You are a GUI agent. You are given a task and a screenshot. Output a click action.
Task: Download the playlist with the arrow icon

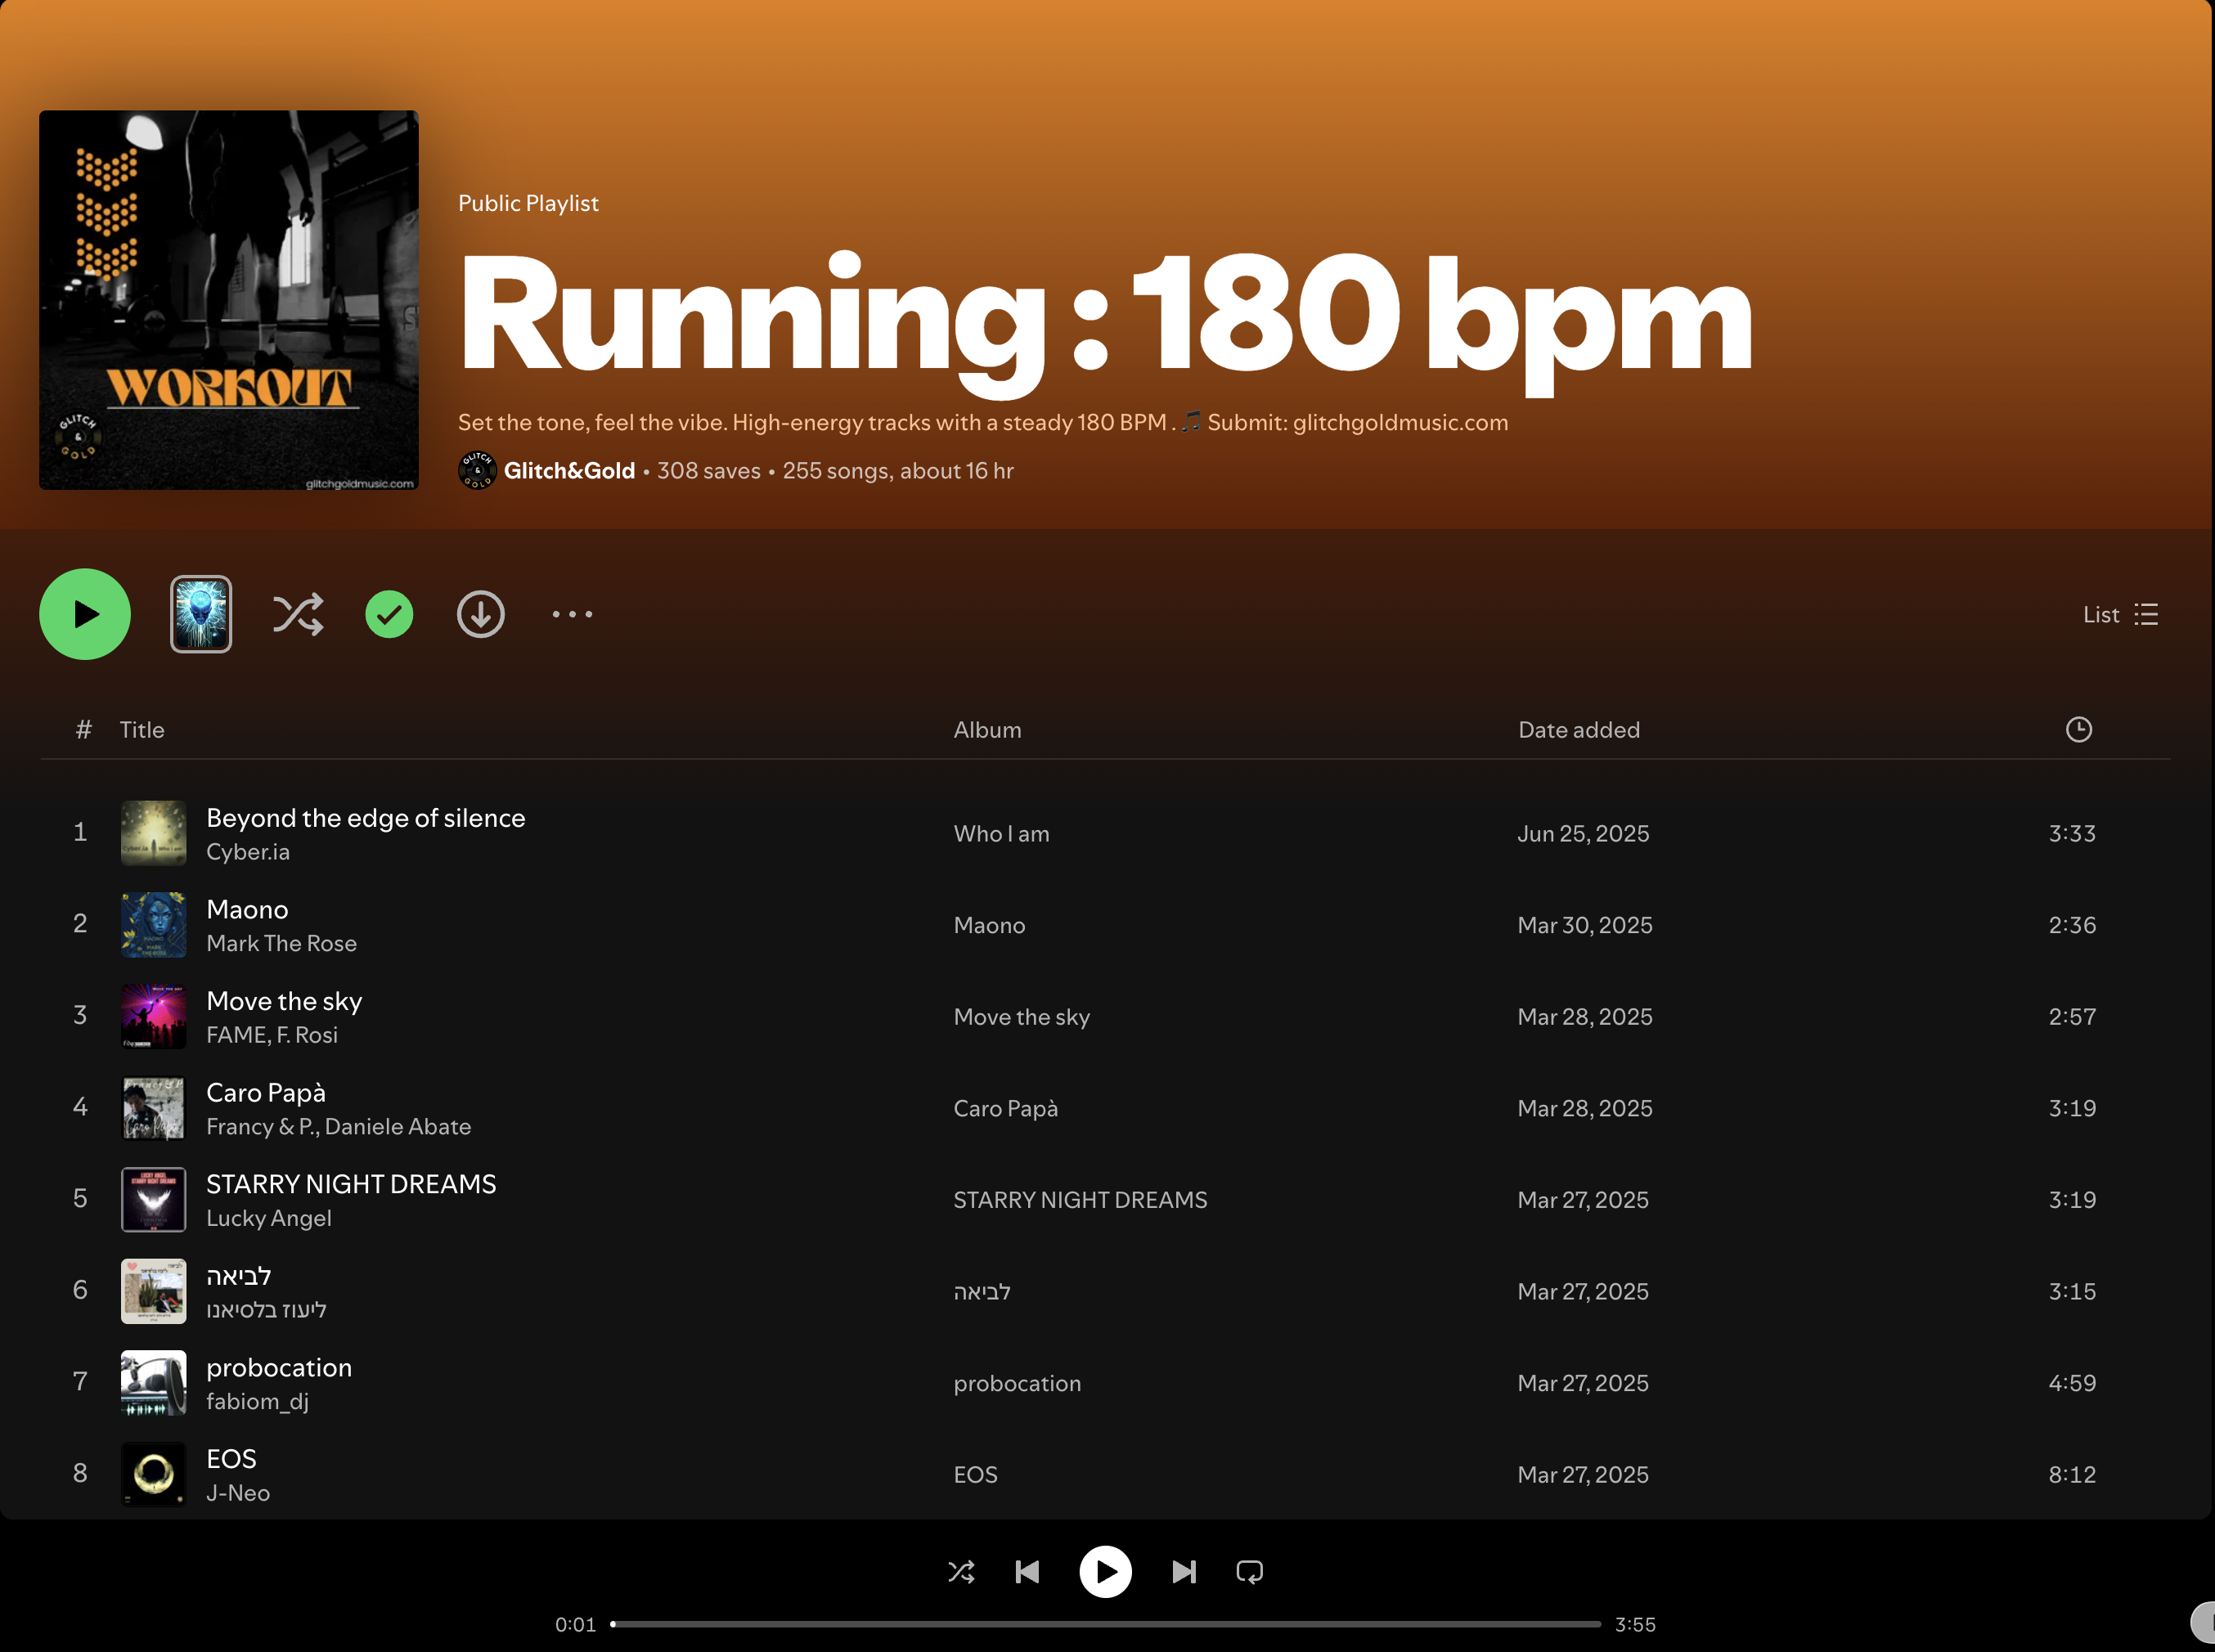click(x=481, y=614)
